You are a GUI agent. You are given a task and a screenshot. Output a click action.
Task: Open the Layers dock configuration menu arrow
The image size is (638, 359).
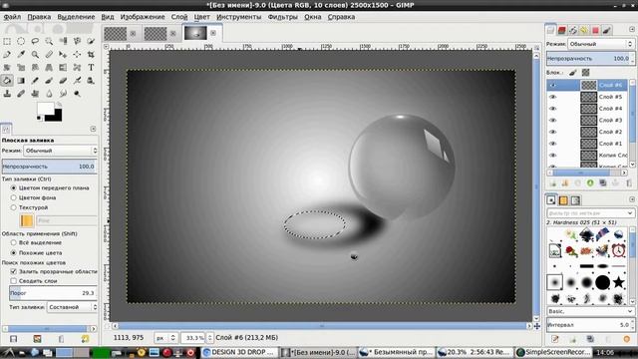pyautogui.click(x=631, y=29)
